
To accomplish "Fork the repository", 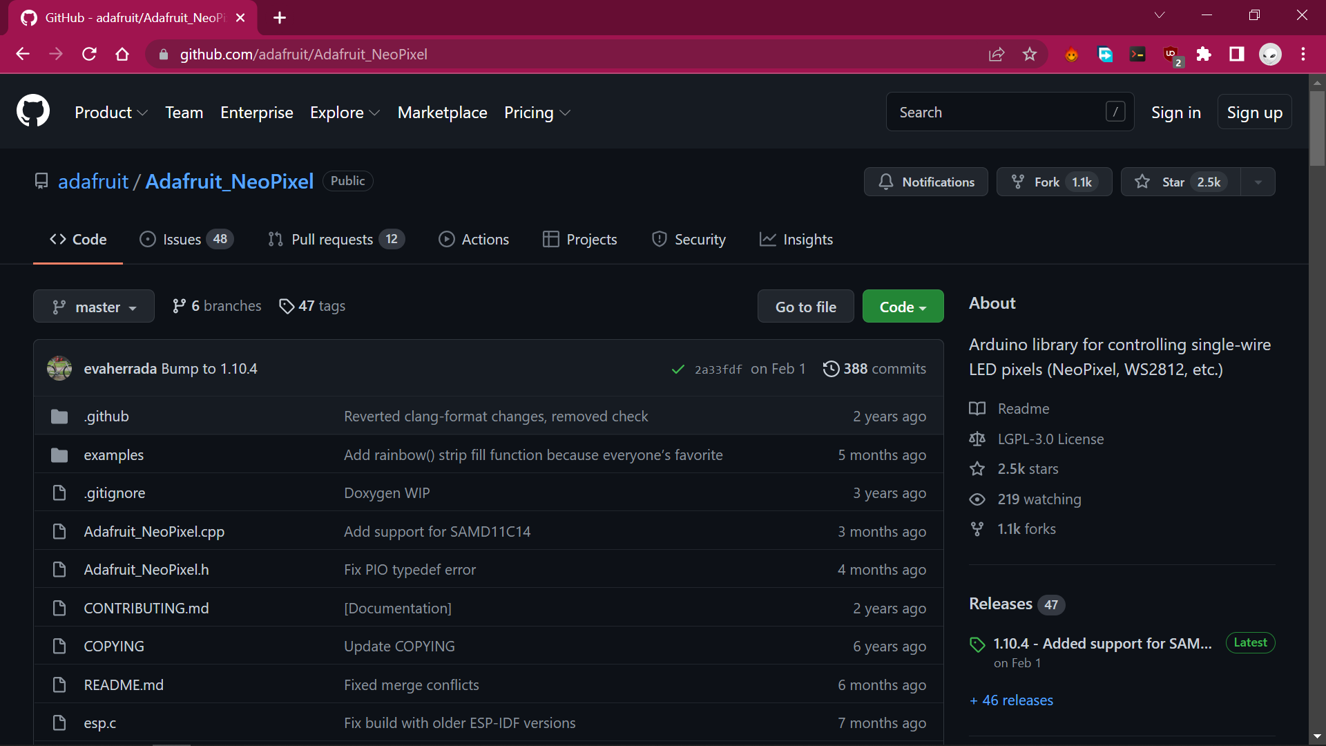I will [1055, 182].
